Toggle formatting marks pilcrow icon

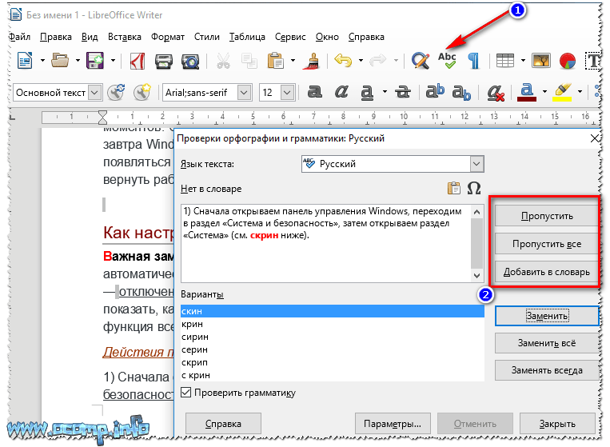pyautogui.click(x=473, y=61)
